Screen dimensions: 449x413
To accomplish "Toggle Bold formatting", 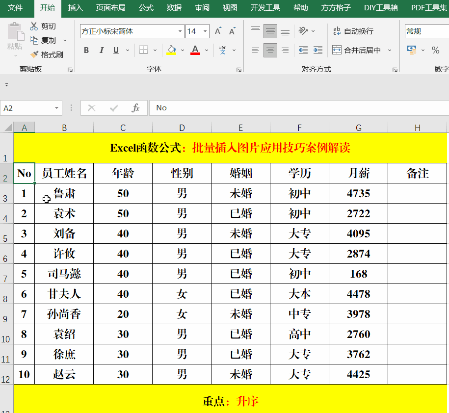I will click(86, 50).
